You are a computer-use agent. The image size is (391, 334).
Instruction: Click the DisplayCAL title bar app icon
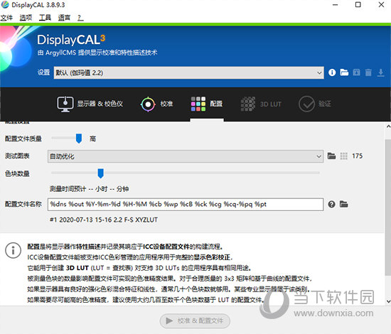click(x=5, y=4)
